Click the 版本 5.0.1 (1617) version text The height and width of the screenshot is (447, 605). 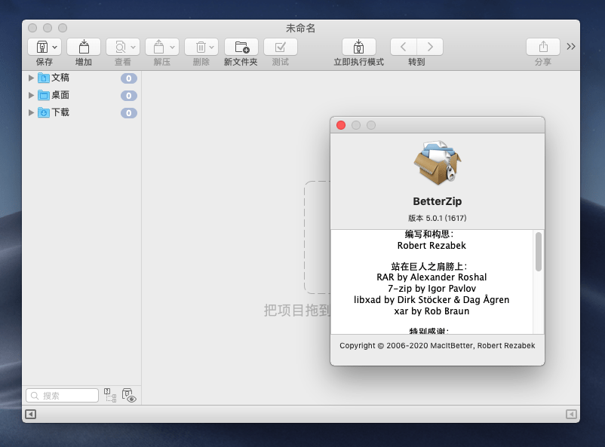coord(438,219)
